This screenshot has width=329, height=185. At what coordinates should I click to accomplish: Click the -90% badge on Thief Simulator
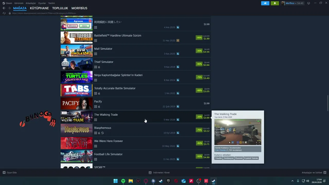(199, 64)
